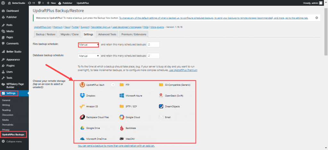This screenshot has height=150, width=328.
Task: Choose the Email envelope icon
Action: (x=161, y=117)
